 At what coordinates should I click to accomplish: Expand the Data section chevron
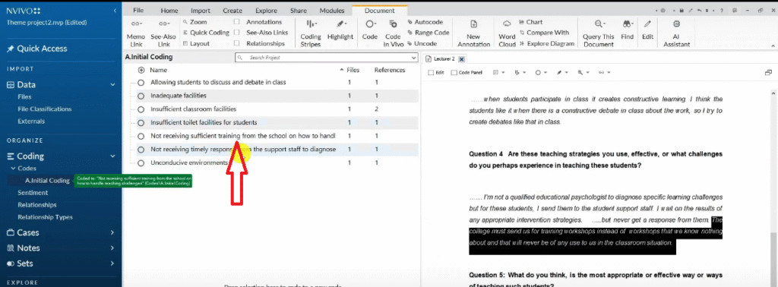(112, 85)
